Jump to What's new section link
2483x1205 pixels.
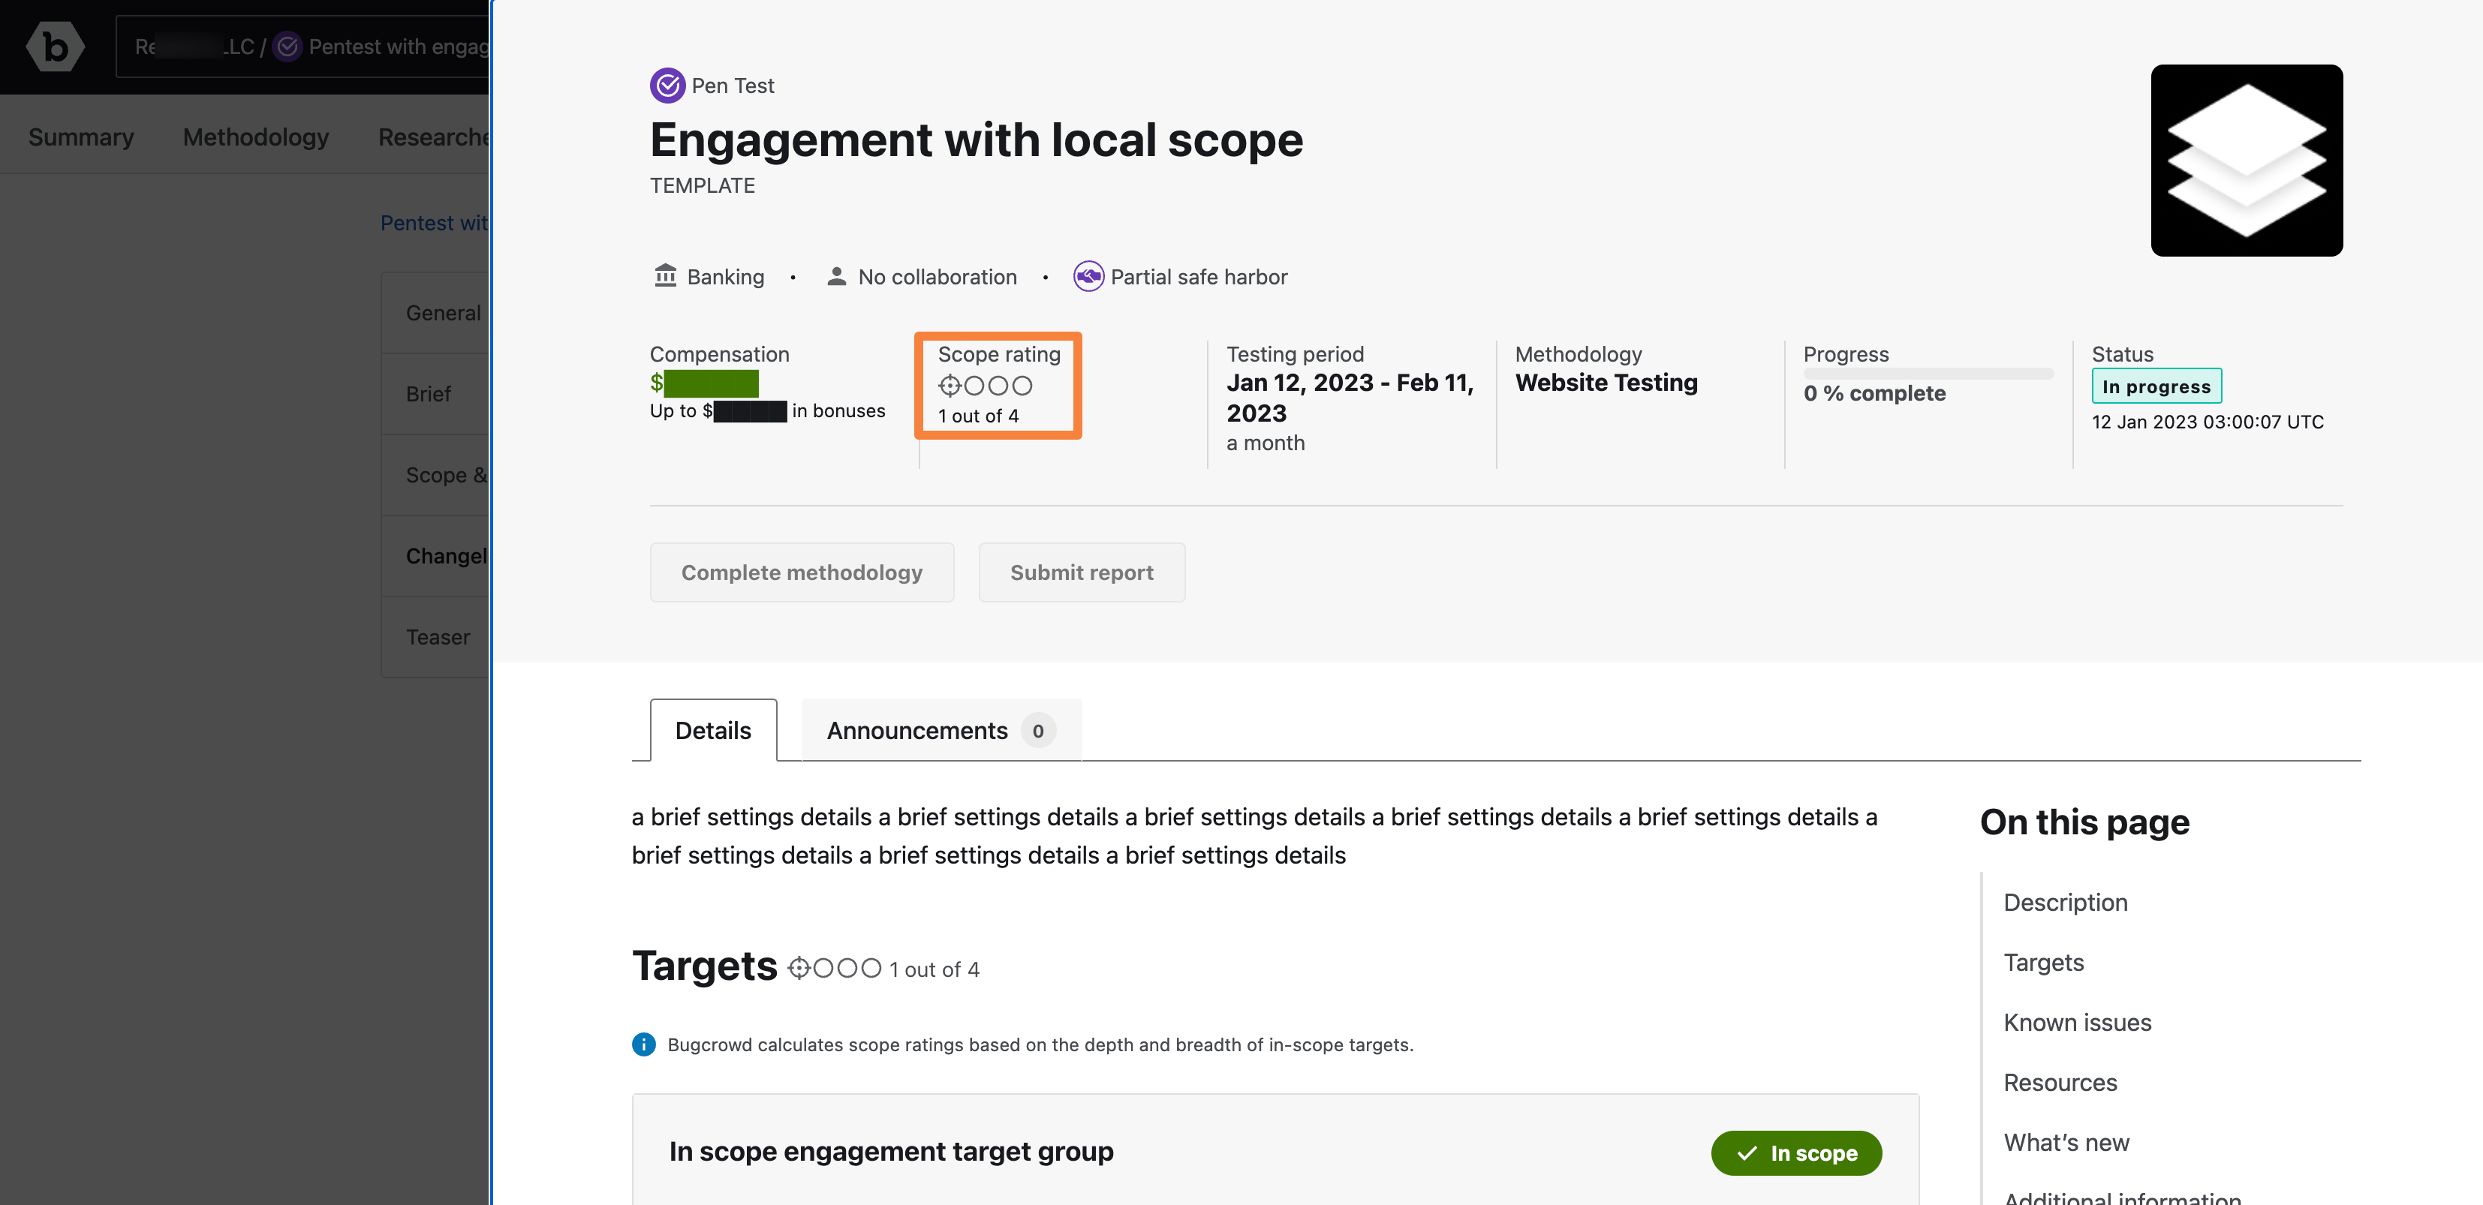(2066, 1143)
